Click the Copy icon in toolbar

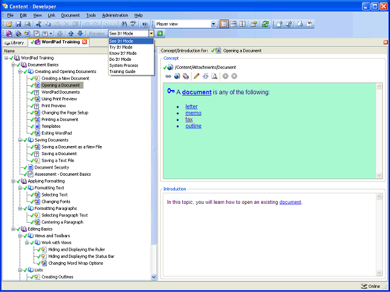click(x=48, y=24)
